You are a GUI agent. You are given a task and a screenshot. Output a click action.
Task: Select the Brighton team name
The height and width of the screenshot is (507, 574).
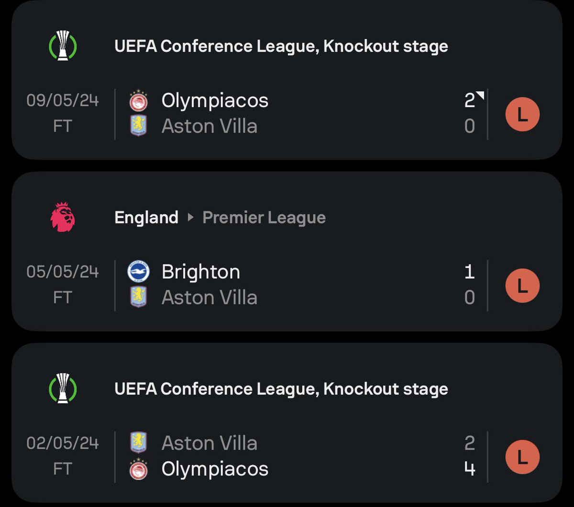coord(201,272)
